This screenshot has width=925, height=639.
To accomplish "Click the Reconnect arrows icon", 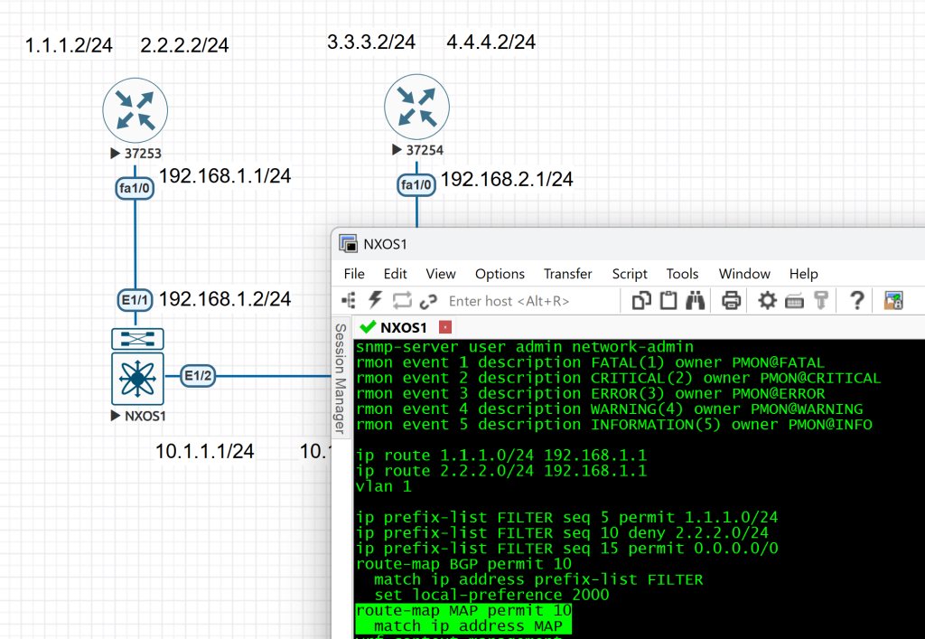I will pyautogui.click(x=402, y=300).
